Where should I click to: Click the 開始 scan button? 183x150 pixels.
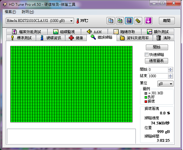[x=157, y=47]
